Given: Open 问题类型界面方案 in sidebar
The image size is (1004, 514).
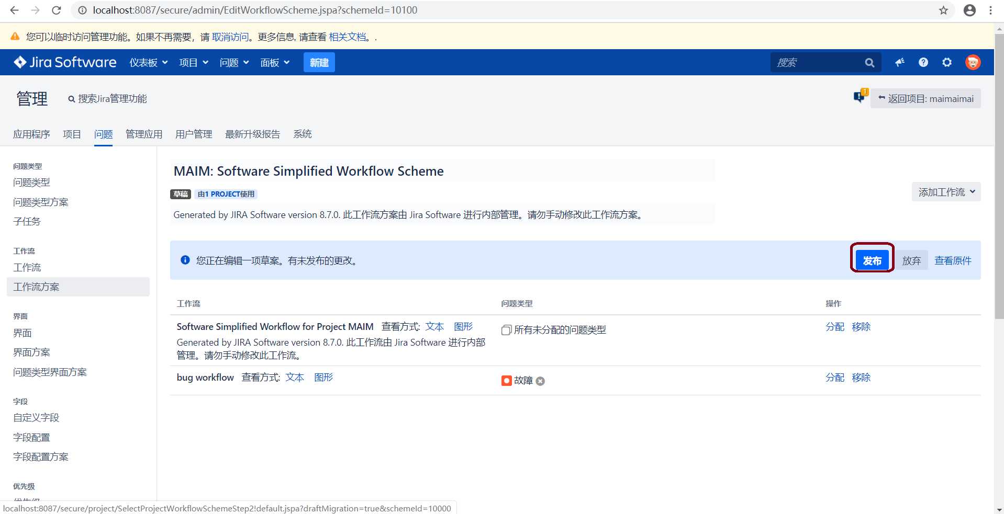Looking at the screenshot, I should [50, 372].
